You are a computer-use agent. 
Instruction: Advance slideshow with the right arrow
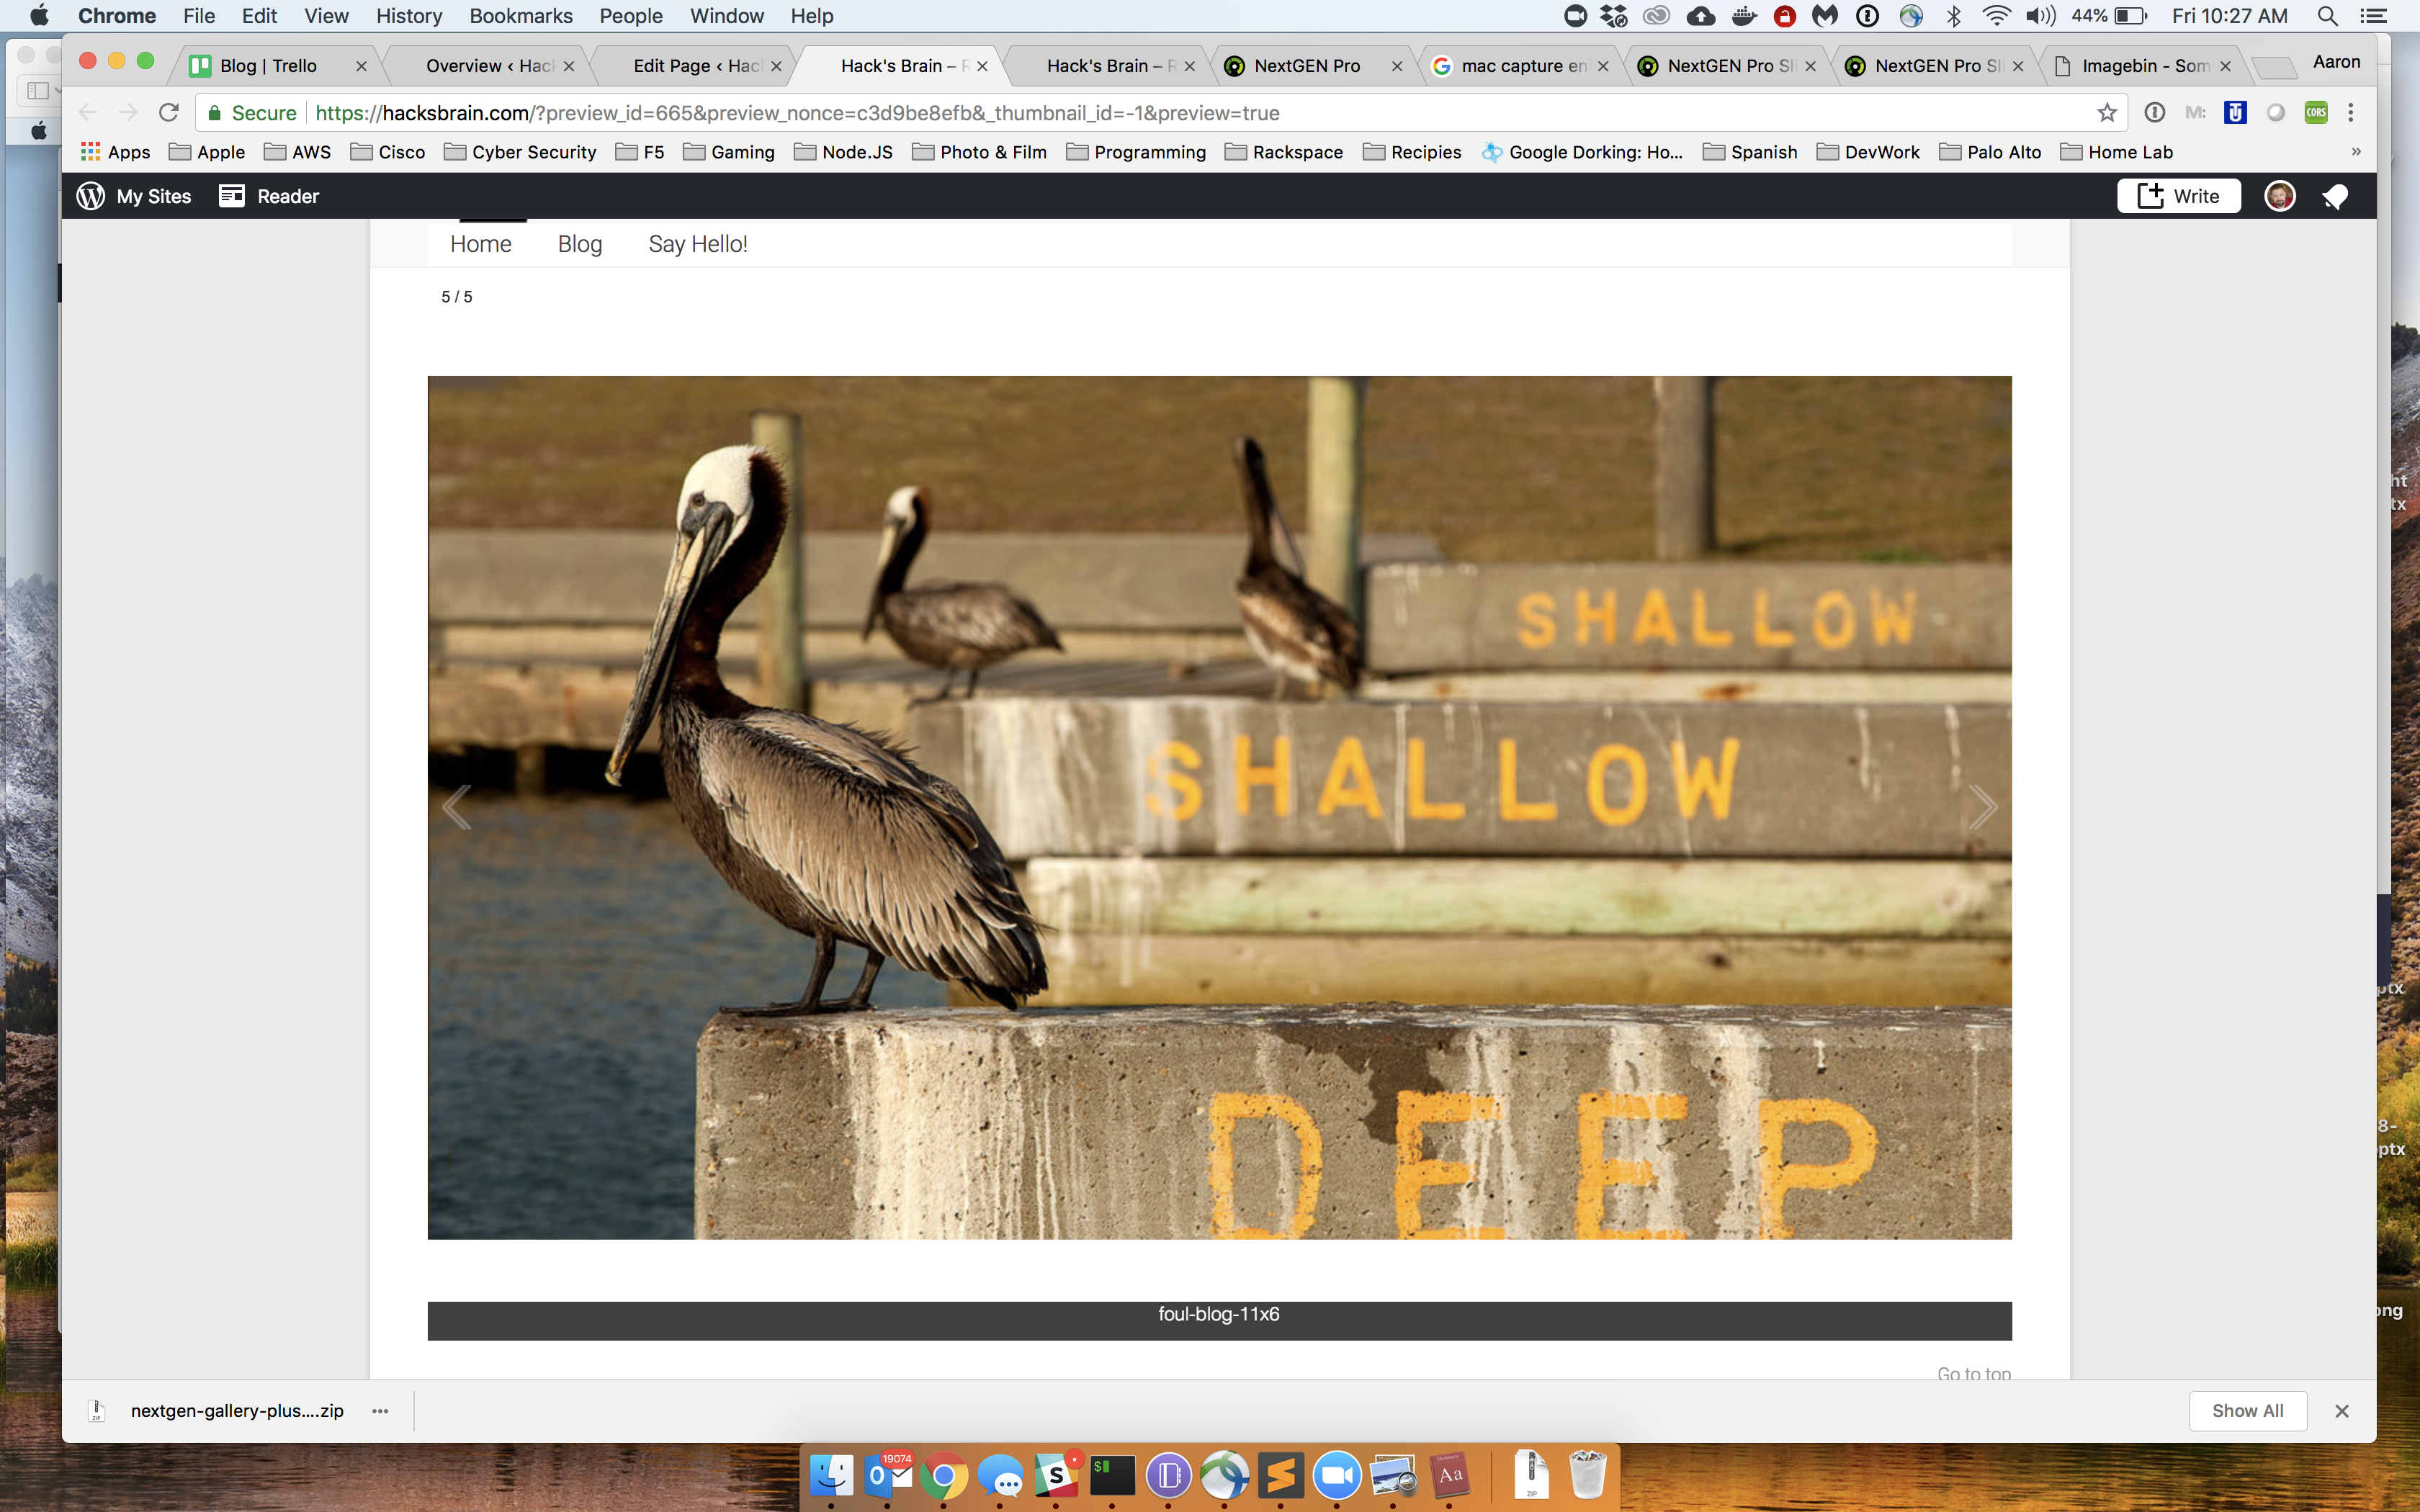click(x=1982, y=807)
